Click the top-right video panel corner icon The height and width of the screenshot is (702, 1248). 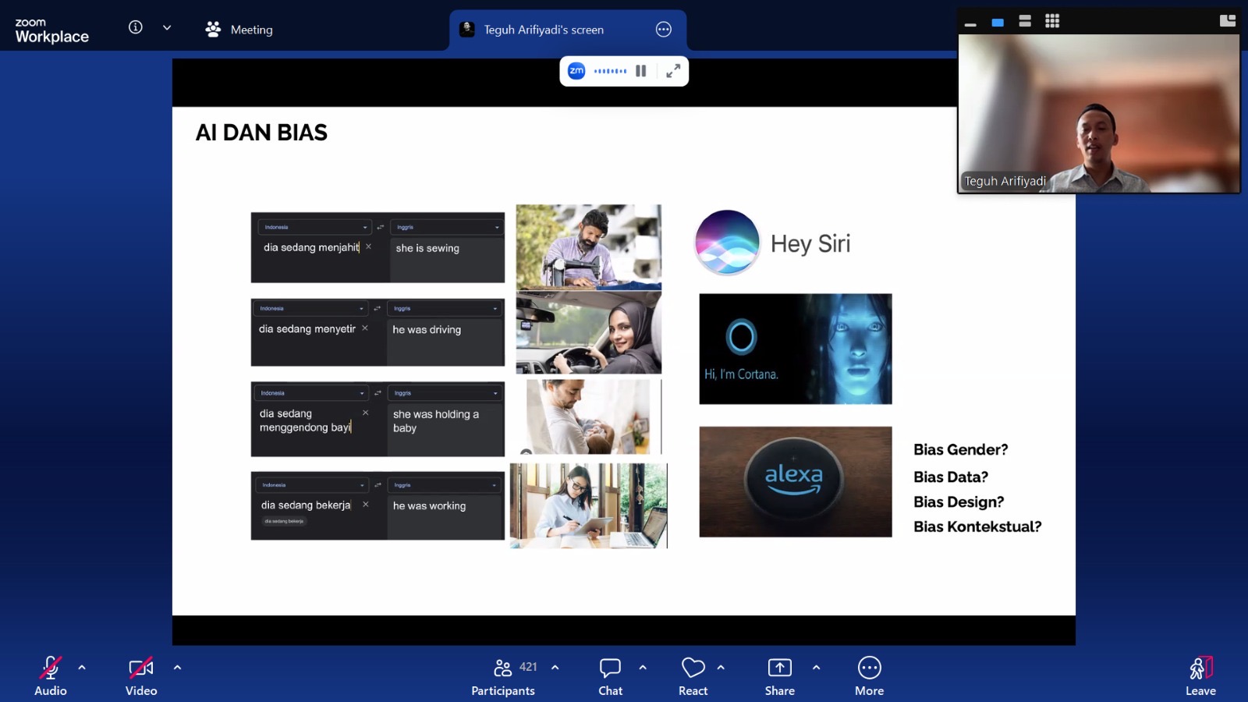[1228, 20]
